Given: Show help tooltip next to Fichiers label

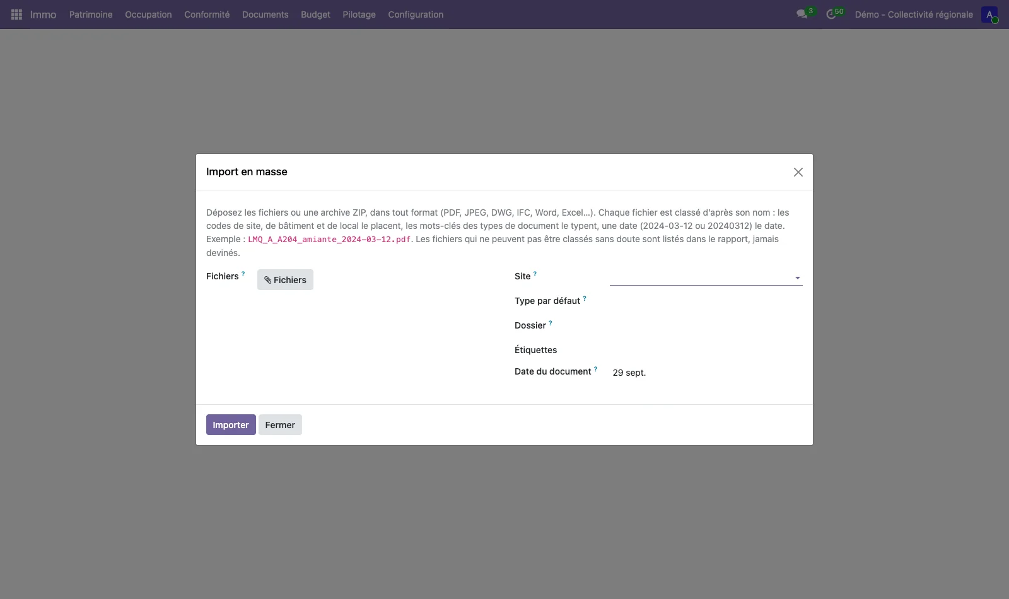Looking at the screenshot, I should coord(243,274).
